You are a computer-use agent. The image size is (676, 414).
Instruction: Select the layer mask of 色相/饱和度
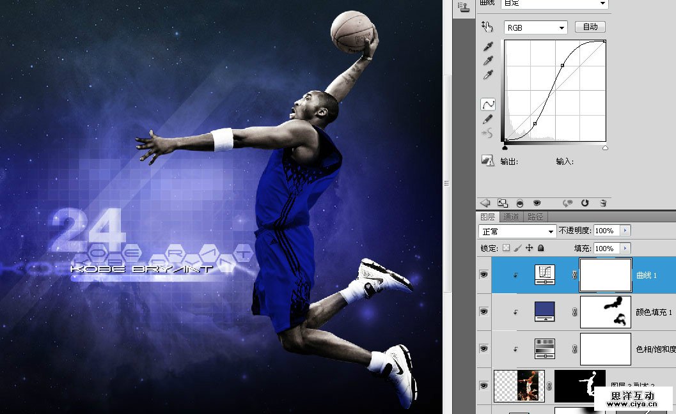[x=606, y=349]
